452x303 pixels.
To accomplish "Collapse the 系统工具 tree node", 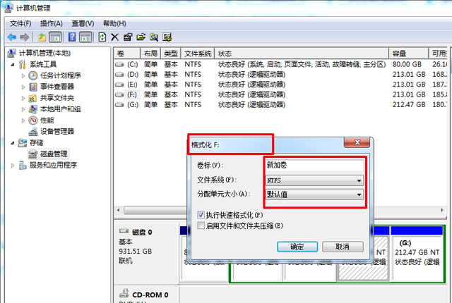I will 13,64.
